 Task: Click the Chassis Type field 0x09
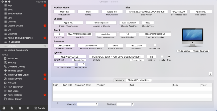[148, 23]
